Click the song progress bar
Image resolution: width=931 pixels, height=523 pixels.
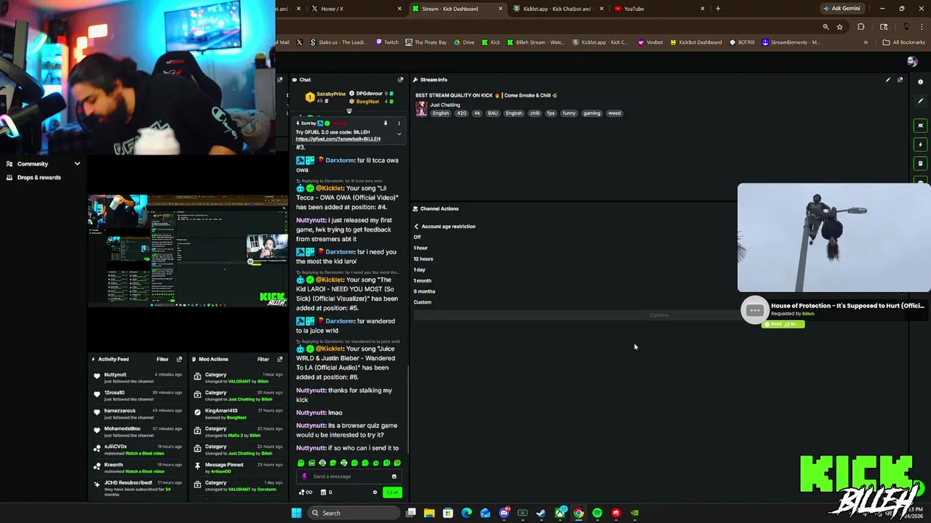click(x=783, y=325)
